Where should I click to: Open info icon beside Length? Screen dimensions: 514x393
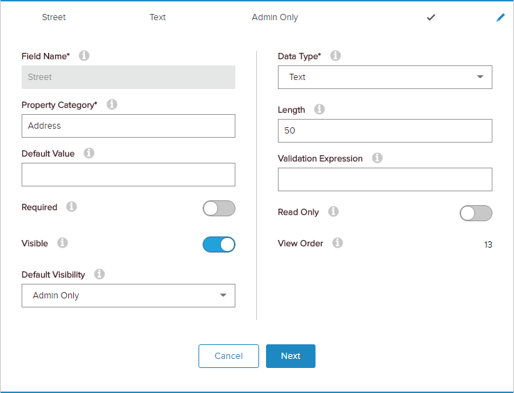pos(319,109)
